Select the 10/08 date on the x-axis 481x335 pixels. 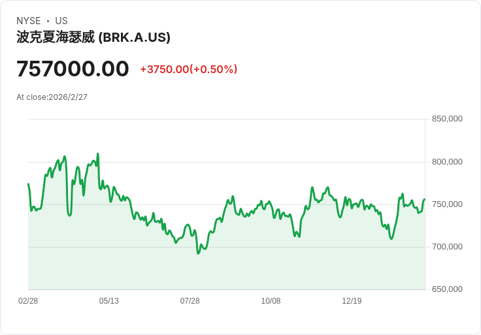click(x=271, y=301)
